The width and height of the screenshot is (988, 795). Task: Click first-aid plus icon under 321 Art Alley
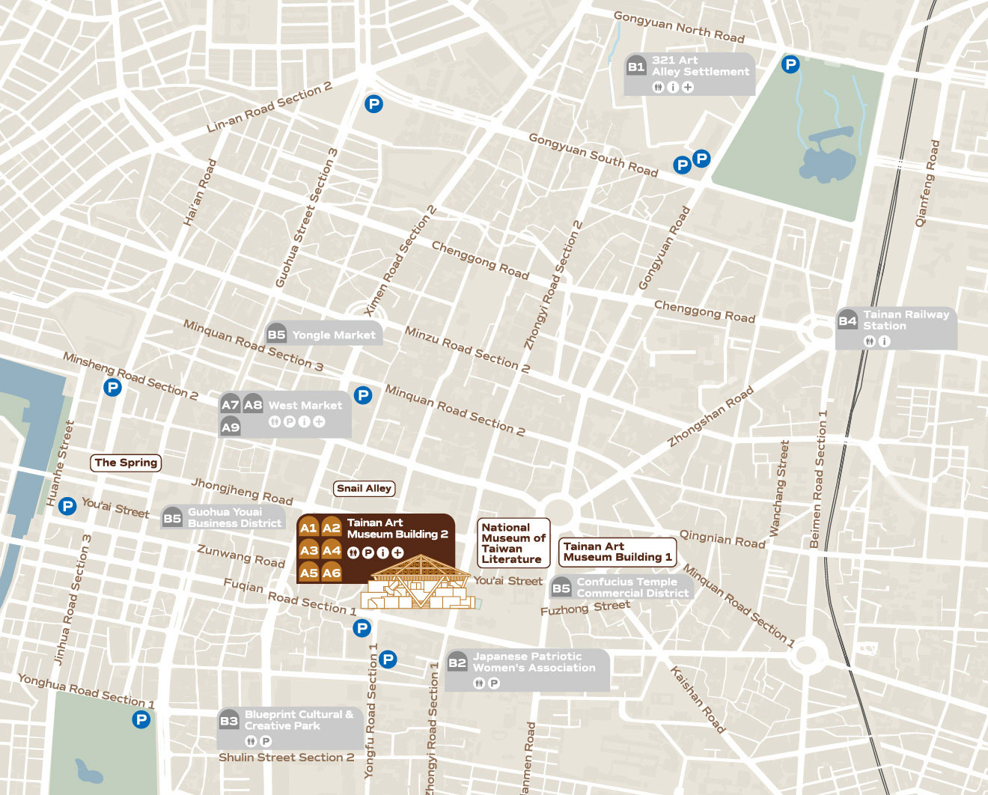688,87
